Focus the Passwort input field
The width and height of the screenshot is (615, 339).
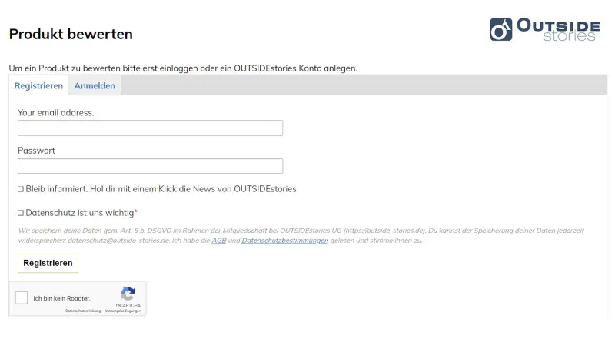[x=150, y=166]
